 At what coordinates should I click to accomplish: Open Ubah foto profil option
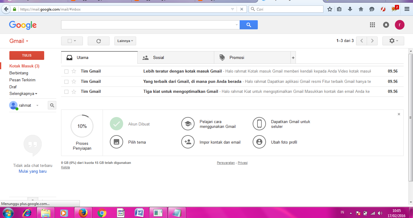point(275,142)
